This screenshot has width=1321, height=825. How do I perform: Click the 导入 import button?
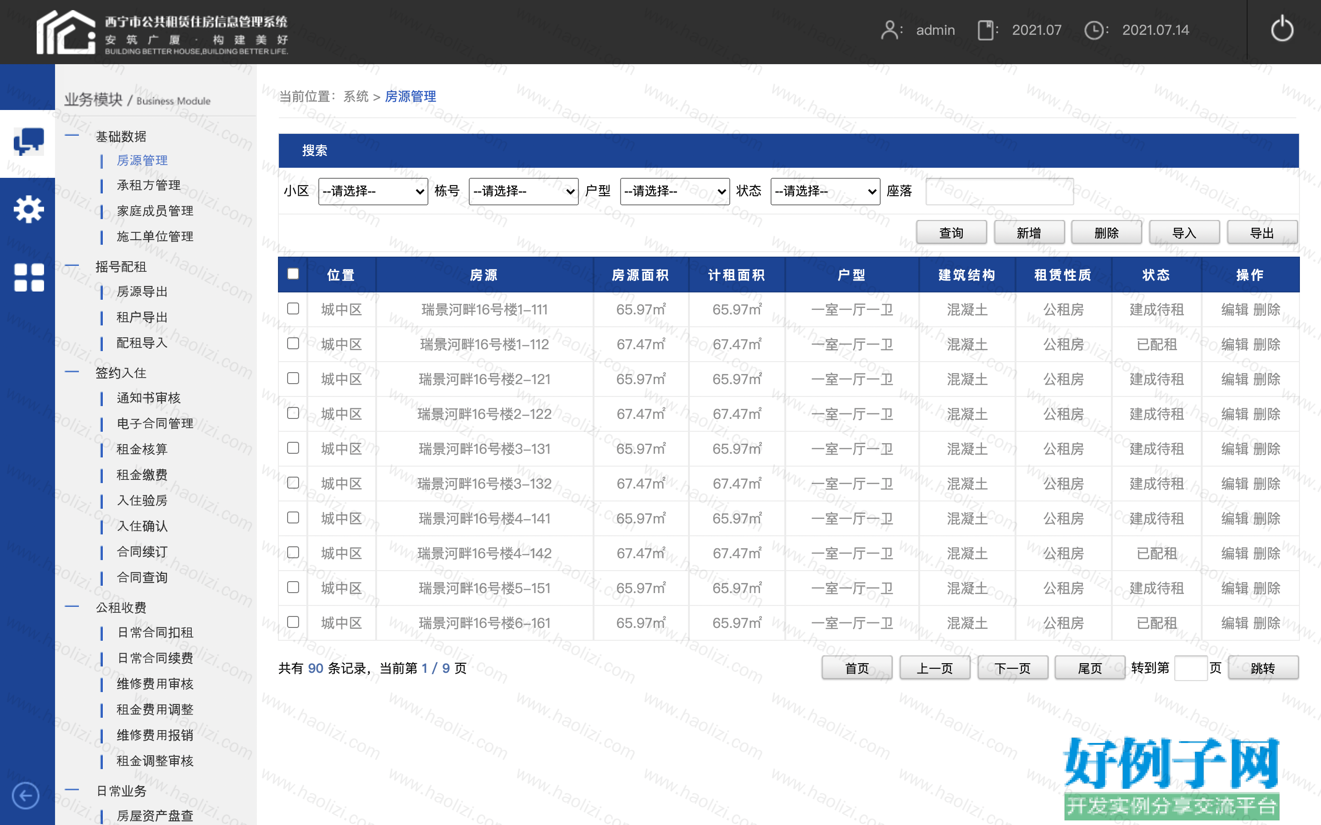(1184, 233)
